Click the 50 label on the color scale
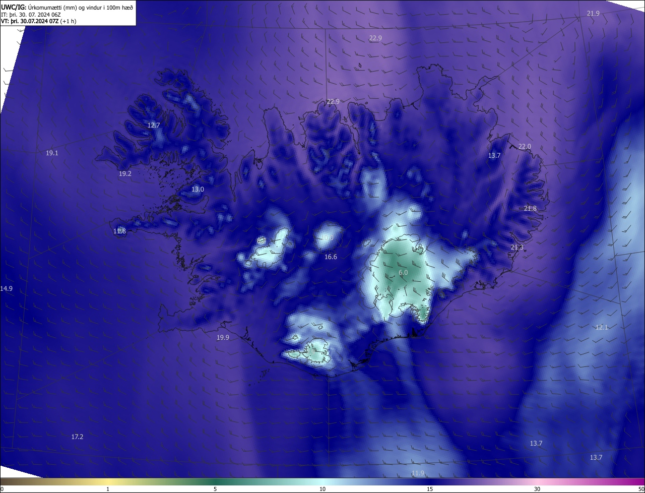 [641, 489]
